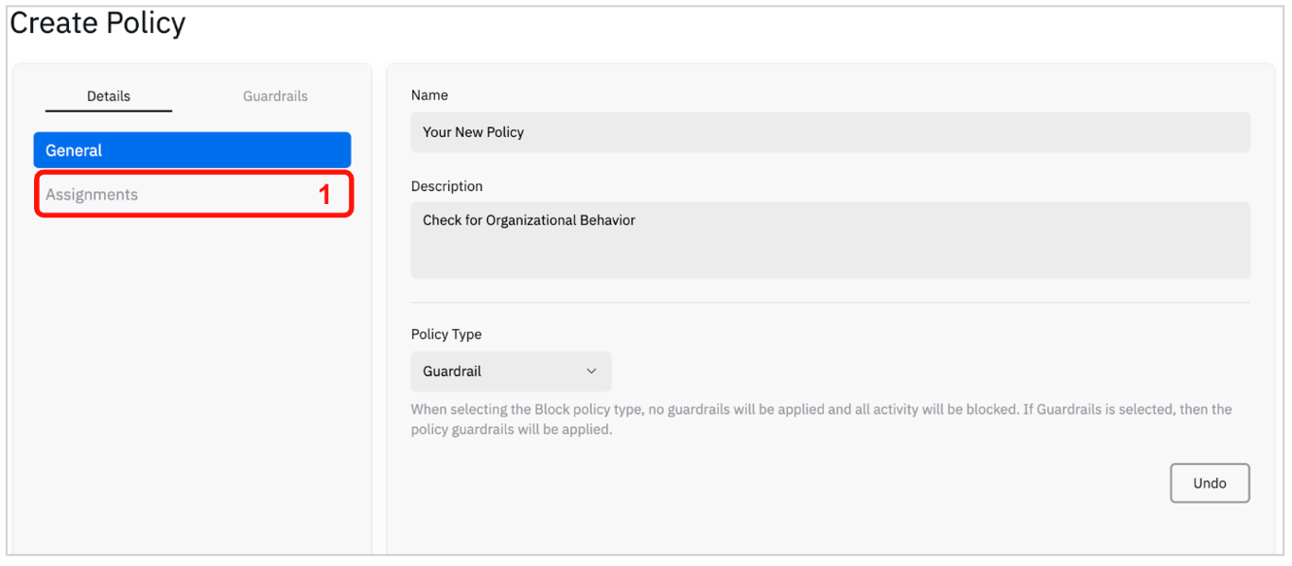
Task: Place cursor on 'Your New Policy' text
Action: [x=473, y=132]
